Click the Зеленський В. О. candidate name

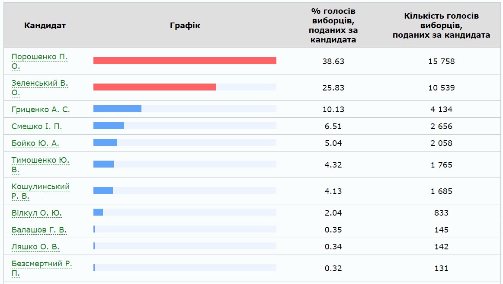tap(40, 83)
